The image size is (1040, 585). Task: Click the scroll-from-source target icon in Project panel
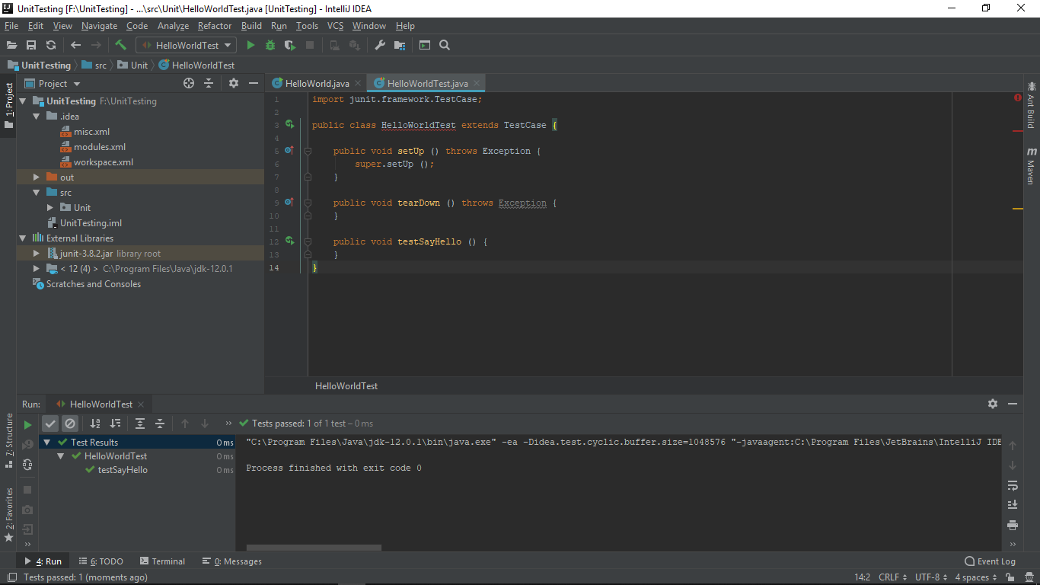coord(189,84)
